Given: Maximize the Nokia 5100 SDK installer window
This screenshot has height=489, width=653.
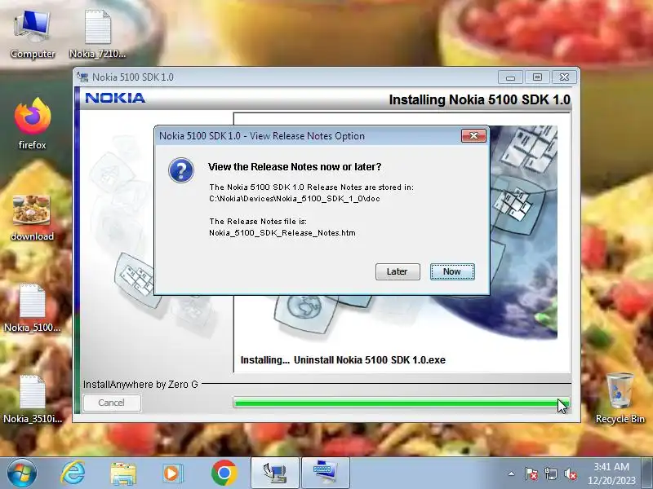Looking at the screenshot, I should (x=537, y=77).
